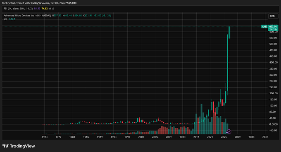This screenshot has height=152, width=281.
Task: Select the Advanced Micro Devices Inc symbol title
Action: click(19, 16)
